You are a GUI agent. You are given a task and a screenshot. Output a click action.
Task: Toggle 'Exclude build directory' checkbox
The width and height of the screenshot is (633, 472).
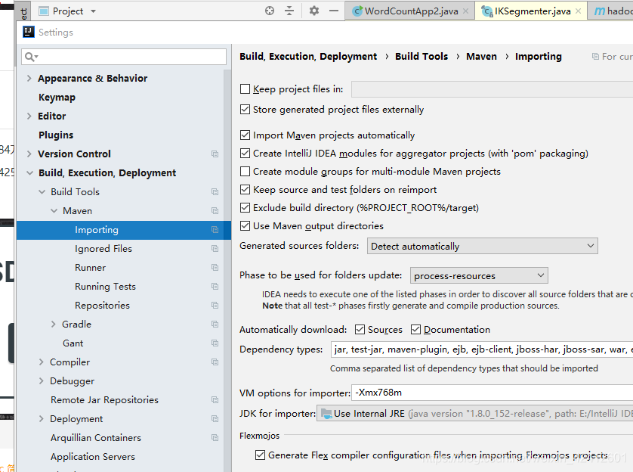tap(245, 208)
